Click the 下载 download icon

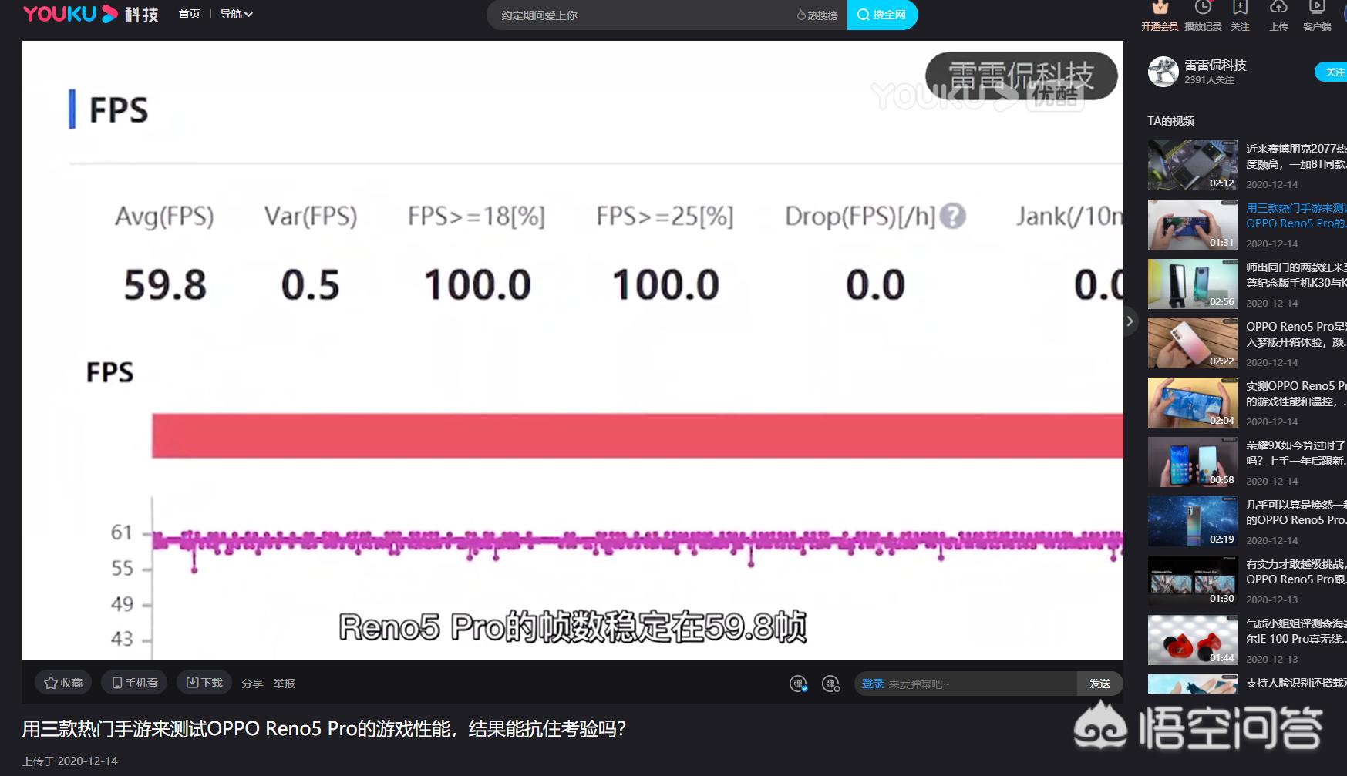tap(203, 683)
